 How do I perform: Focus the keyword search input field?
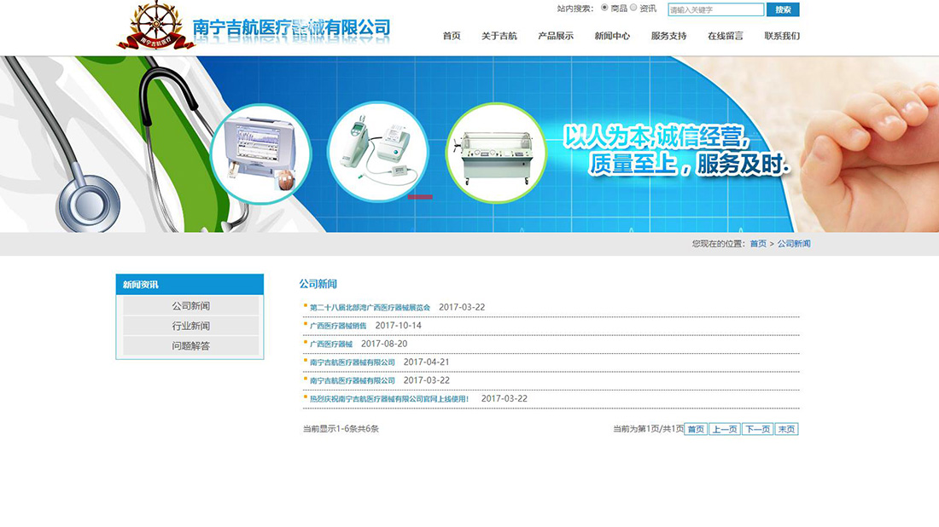[715, 10]
